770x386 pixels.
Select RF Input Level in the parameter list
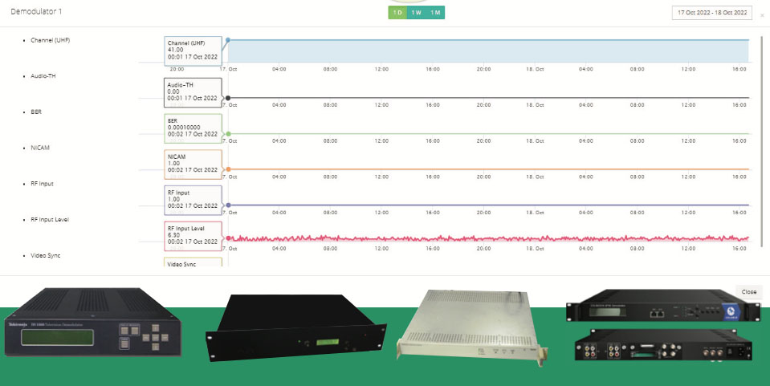pyautogui.click(x=50, y=219)
